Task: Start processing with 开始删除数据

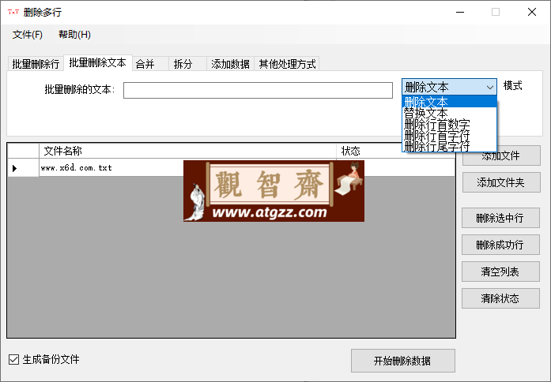Action: [402, 361]
